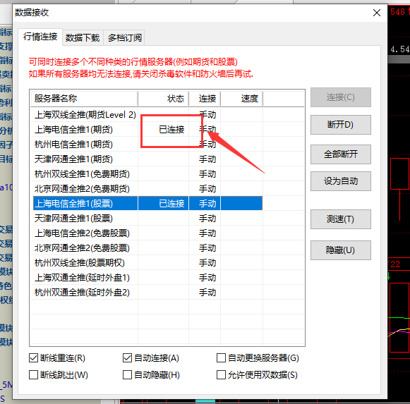Viewport: 410px width, 404px height.
Task: Click 已连接 status of 上海电信全推1(股票)
Action: [171, 204]
